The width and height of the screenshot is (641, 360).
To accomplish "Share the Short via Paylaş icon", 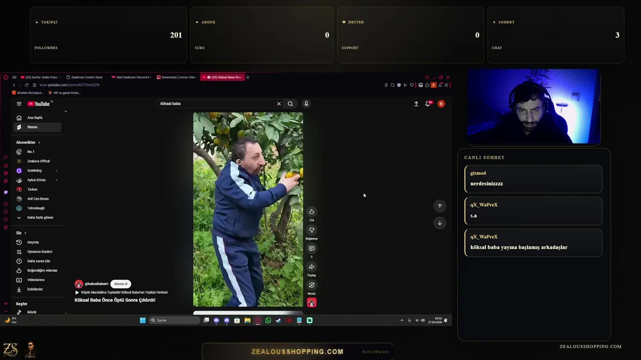I will point(311,267).
